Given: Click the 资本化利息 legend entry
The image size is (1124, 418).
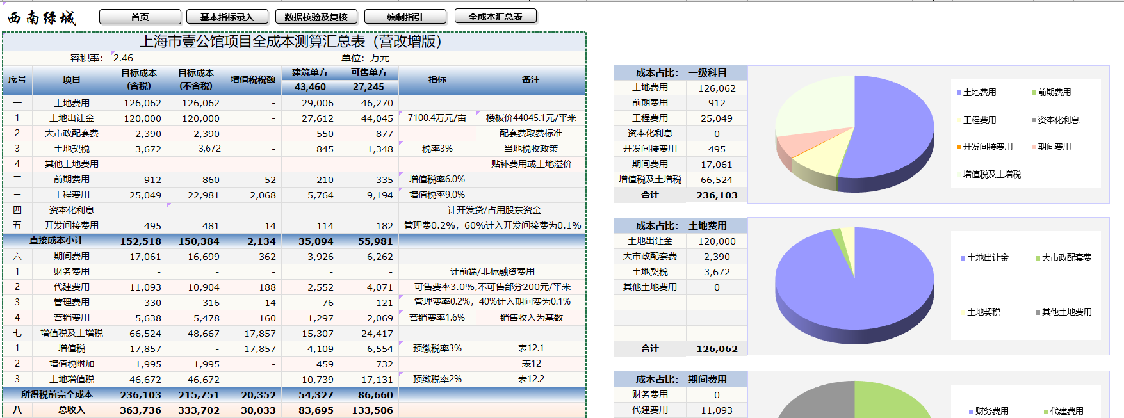Looking at the screenshot, I should 1055,120.
